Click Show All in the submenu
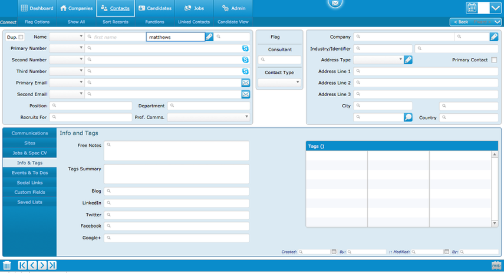504x273 pixels. click(76, 22)
